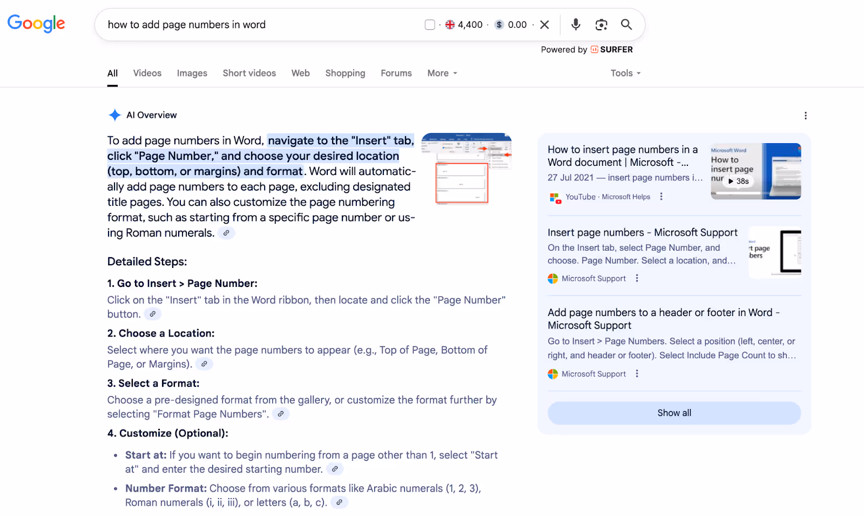Click the SURFER logo link
The height and width of the screenshot is (517, 864).
(x=612, y=49)
